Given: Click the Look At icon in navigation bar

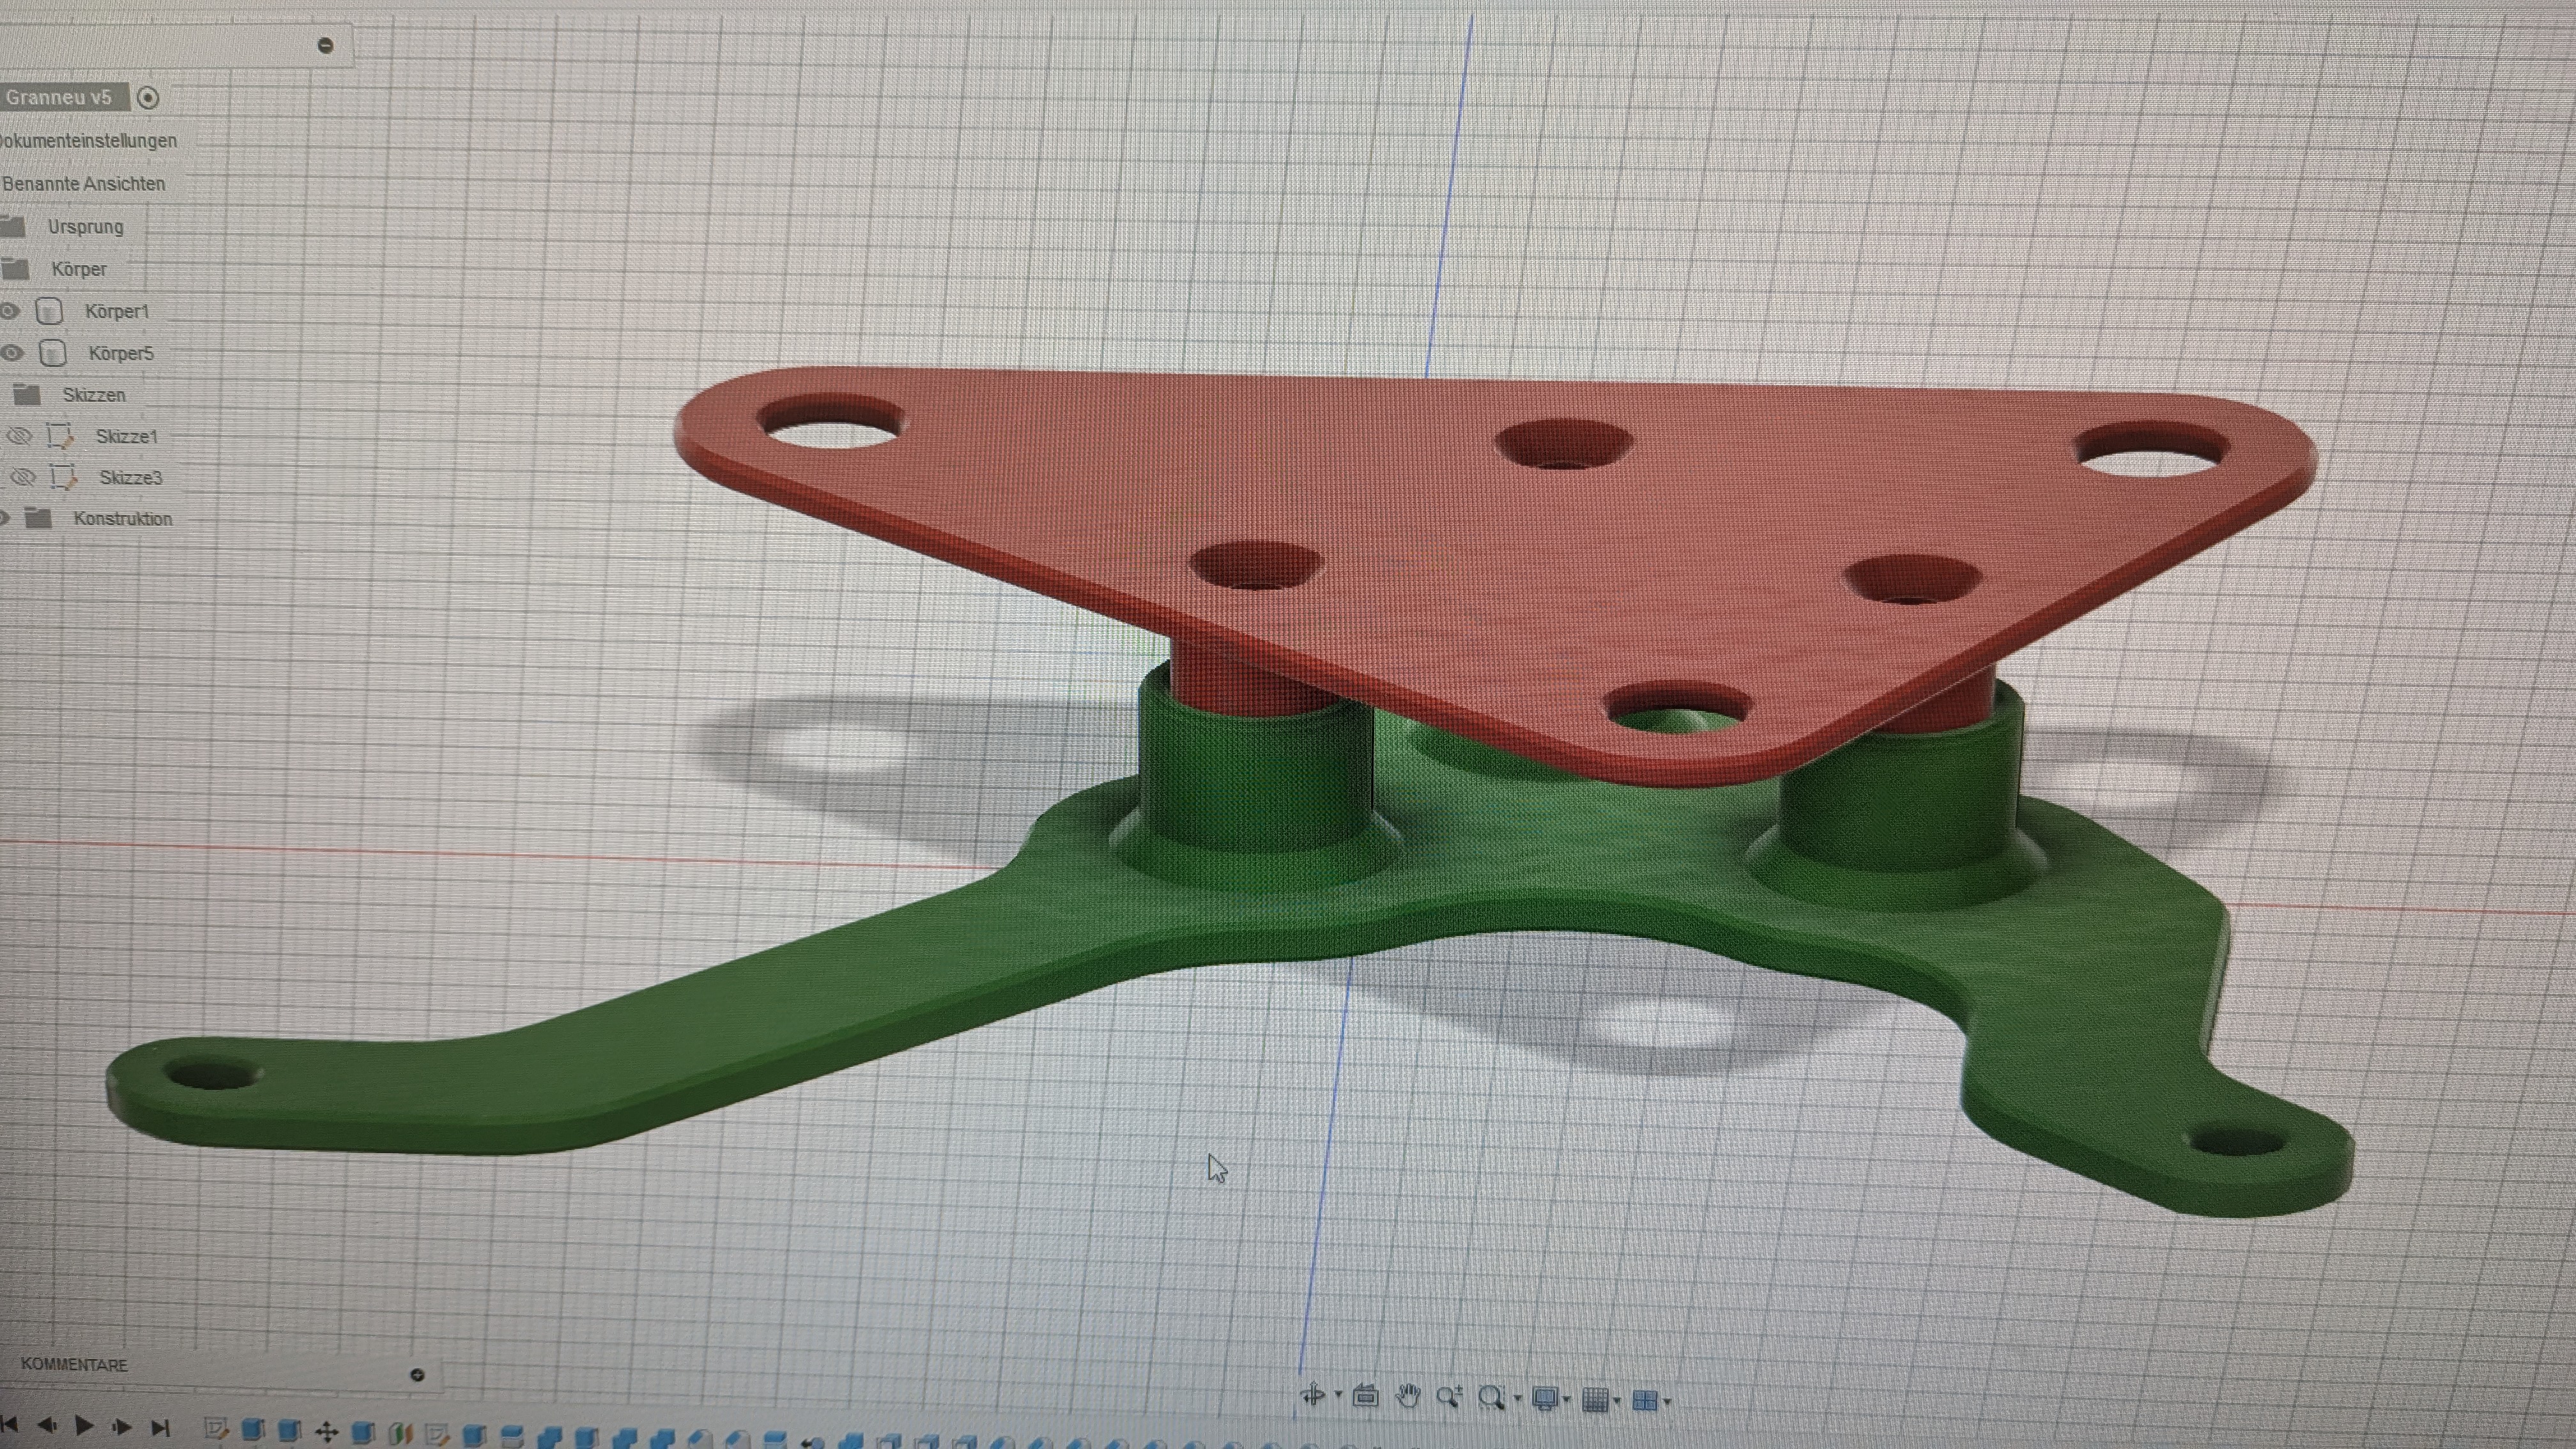Looking at the screenshot, I should pos(1365,1396).
